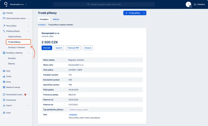The height and width of the screenshot is (126, 208).
Task: Click the Přehled home icon in sidebar
Action: 4,13
